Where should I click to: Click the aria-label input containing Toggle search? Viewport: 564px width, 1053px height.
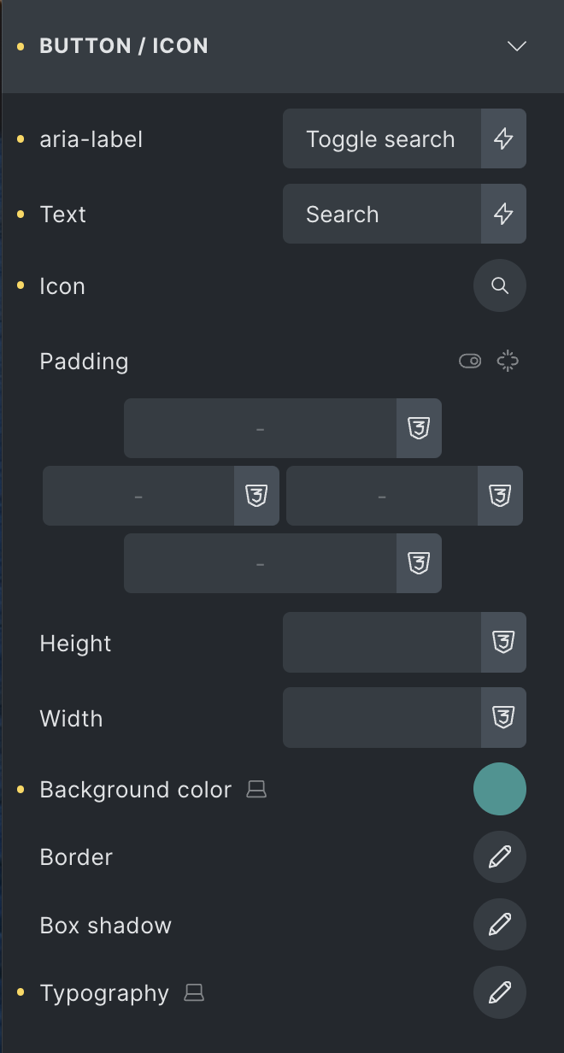(x=382, y=138)
